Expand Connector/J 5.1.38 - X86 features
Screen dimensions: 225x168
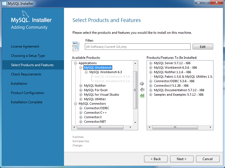click(151, 86)
